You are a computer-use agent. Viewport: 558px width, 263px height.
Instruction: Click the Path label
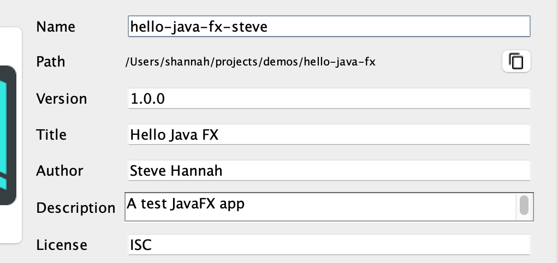[x=51, y=62]
